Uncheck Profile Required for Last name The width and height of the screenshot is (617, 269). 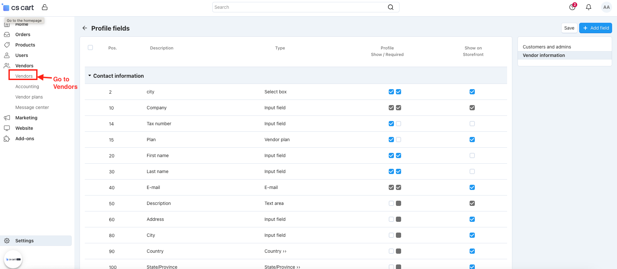pos(399,171)
